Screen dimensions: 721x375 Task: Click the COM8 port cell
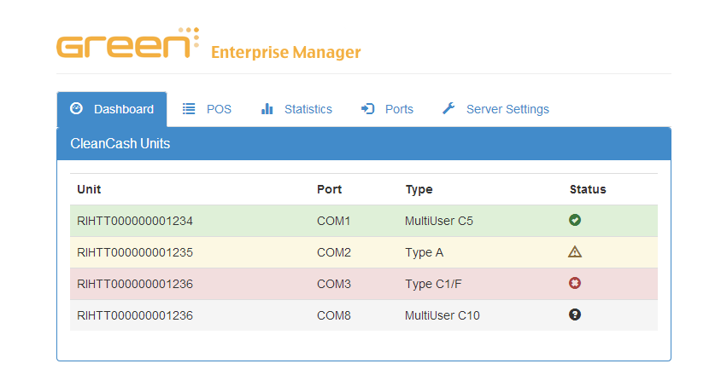click(334, 316)
